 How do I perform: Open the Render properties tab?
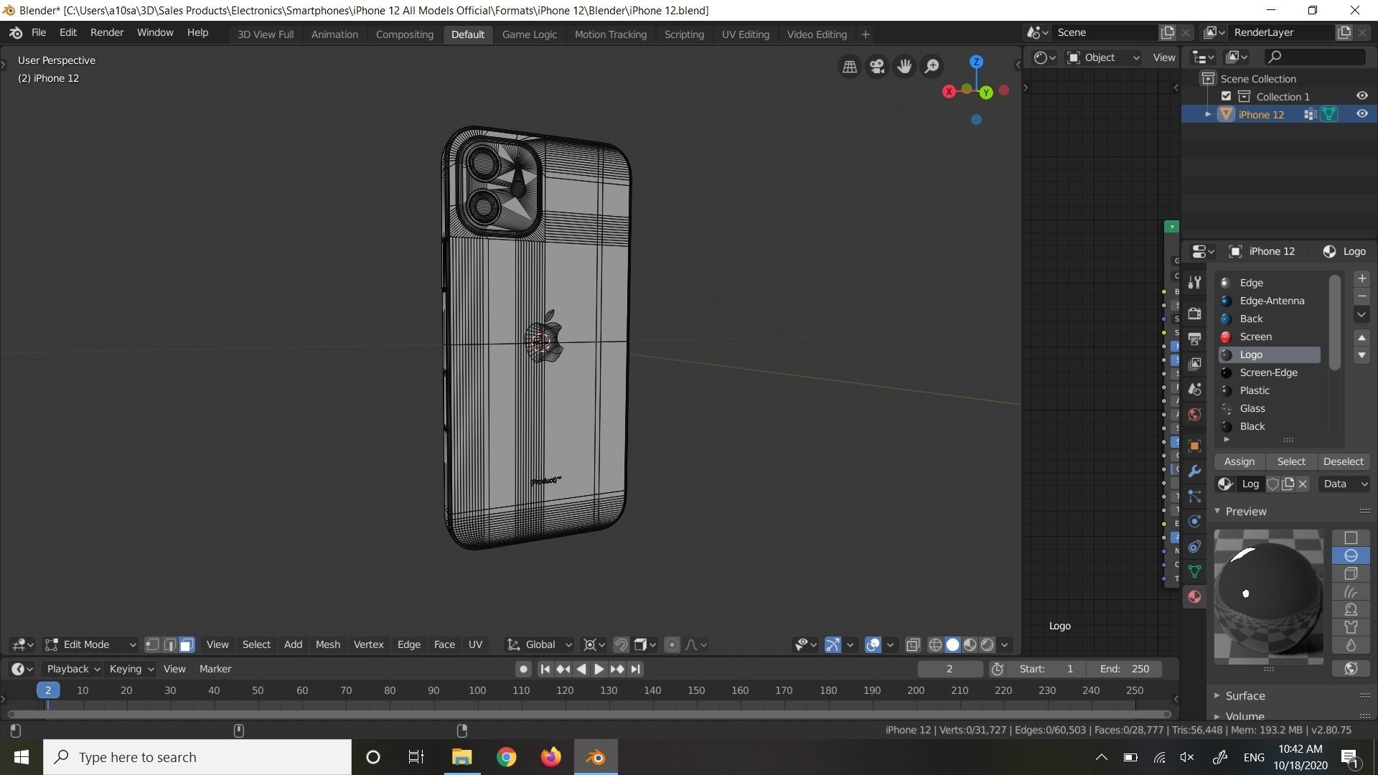click(1194, 314)
